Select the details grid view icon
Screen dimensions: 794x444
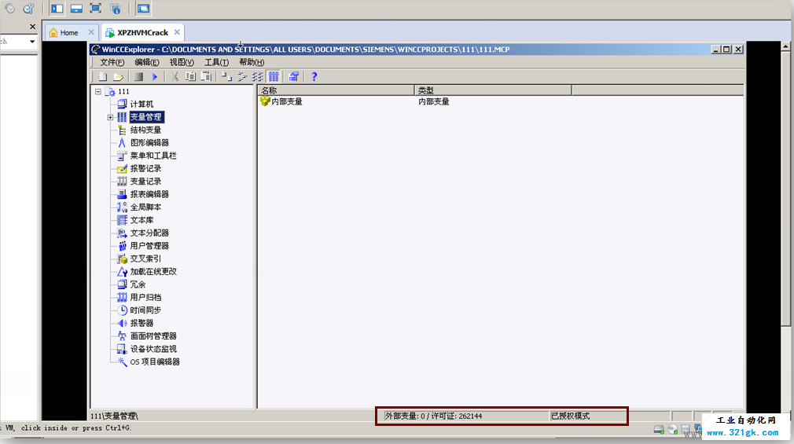tap(274, 76)
